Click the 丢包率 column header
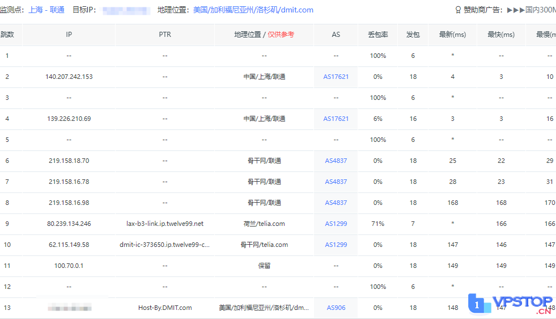The height and width of the screenshot is (319, 556). point(377,35)
